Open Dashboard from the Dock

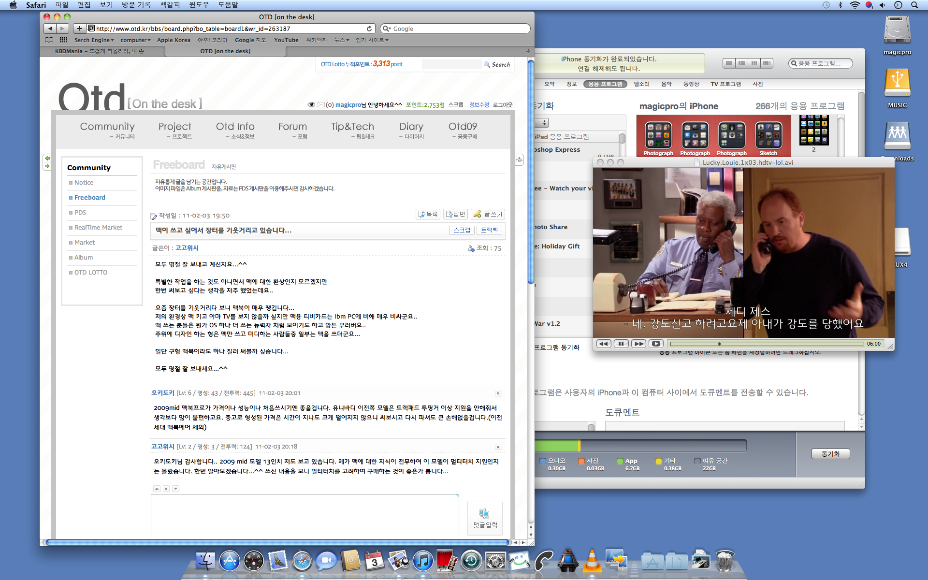tap(254, 561)
